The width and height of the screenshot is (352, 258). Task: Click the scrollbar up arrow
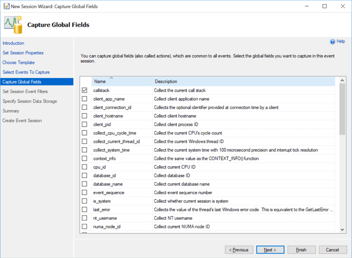tap(342, 80)
